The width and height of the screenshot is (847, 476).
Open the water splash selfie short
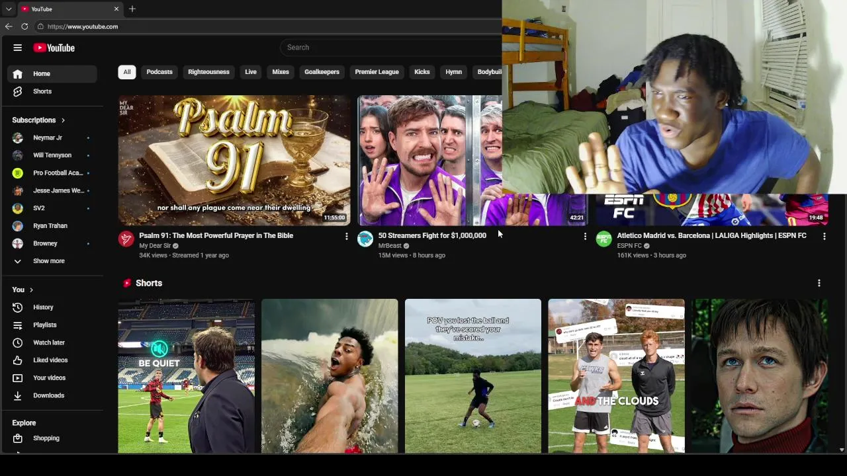coord(330,376)
